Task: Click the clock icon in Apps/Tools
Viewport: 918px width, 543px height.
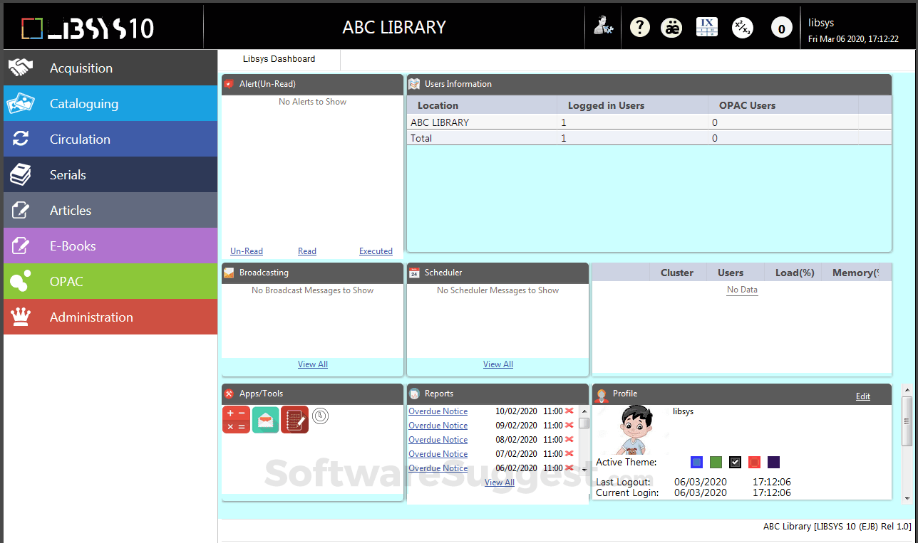Action: (x=320, y=416)
